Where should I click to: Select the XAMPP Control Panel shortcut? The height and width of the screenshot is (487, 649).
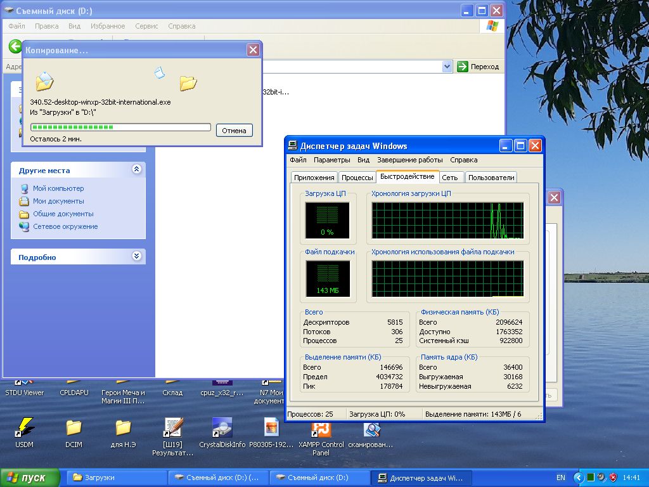(x=321, y=429)
